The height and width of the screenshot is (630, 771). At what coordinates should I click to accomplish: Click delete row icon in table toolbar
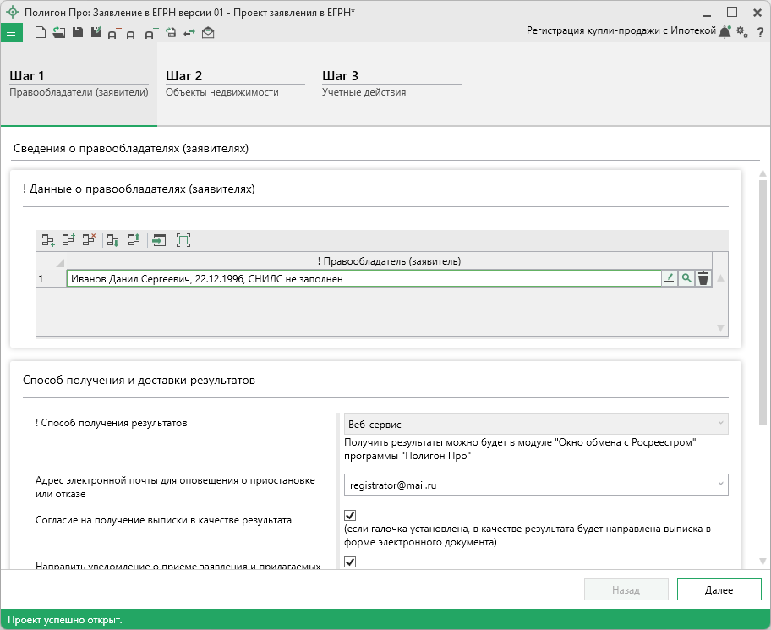tap(90, 240)
